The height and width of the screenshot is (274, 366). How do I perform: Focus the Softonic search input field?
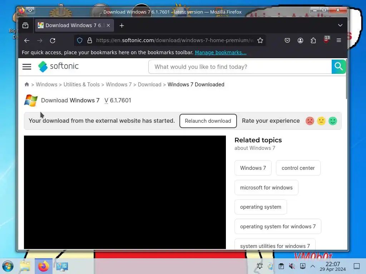[240, 67]
